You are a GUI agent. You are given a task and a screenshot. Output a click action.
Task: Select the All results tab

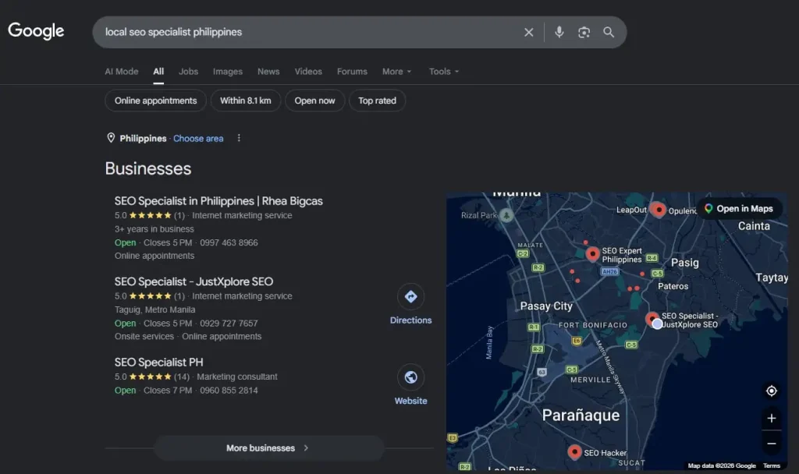pos(158,72)
